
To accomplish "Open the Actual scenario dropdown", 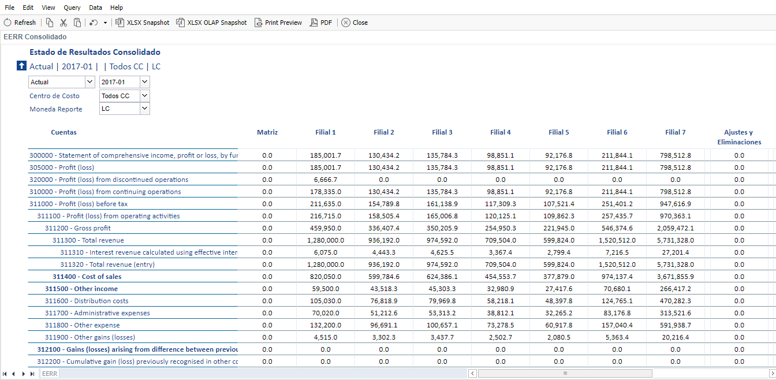I will (x=89, y=82).
